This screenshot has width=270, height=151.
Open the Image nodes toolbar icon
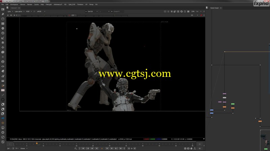click(3, 9)
